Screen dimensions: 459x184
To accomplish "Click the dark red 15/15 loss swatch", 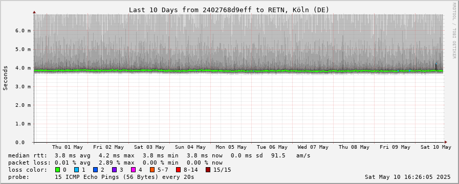I will point(208,170).
